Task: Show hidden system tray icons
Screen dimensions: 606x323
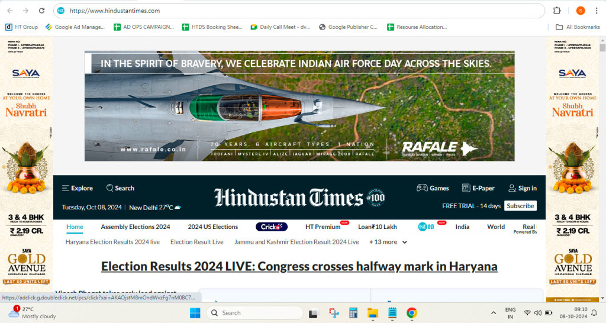Action: [494, 313]
